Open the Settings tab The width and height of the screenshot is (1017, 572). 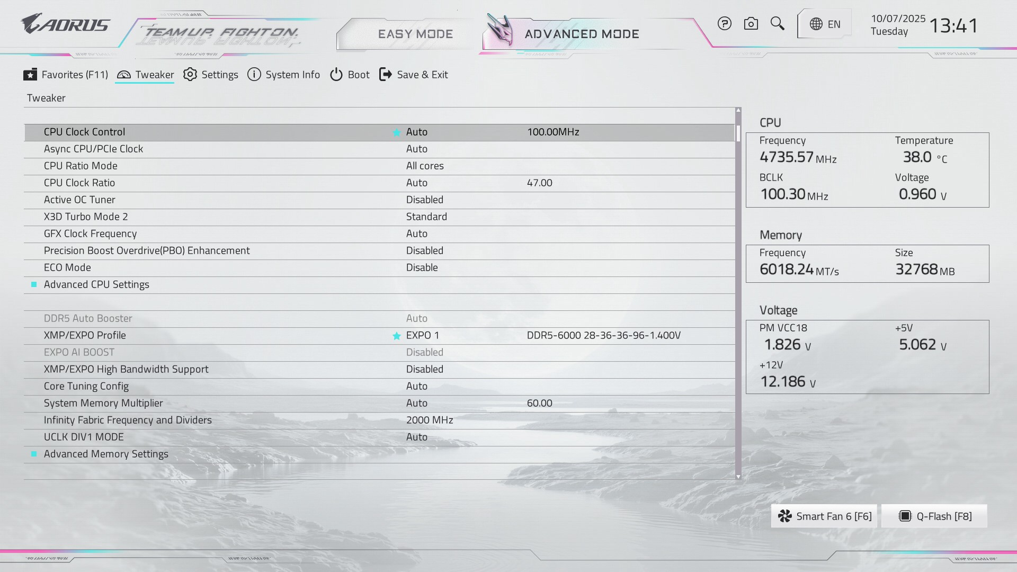tap(211, 75)
